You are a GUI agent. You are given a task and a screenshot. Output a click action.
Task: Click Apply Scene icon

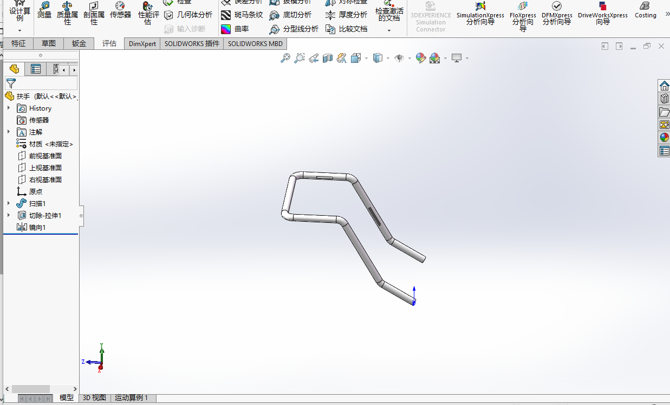[434, 58]
